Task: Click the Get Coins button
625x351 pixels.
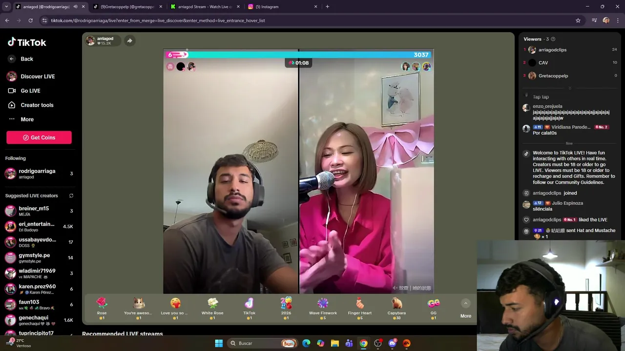Action: click(39, 137)
